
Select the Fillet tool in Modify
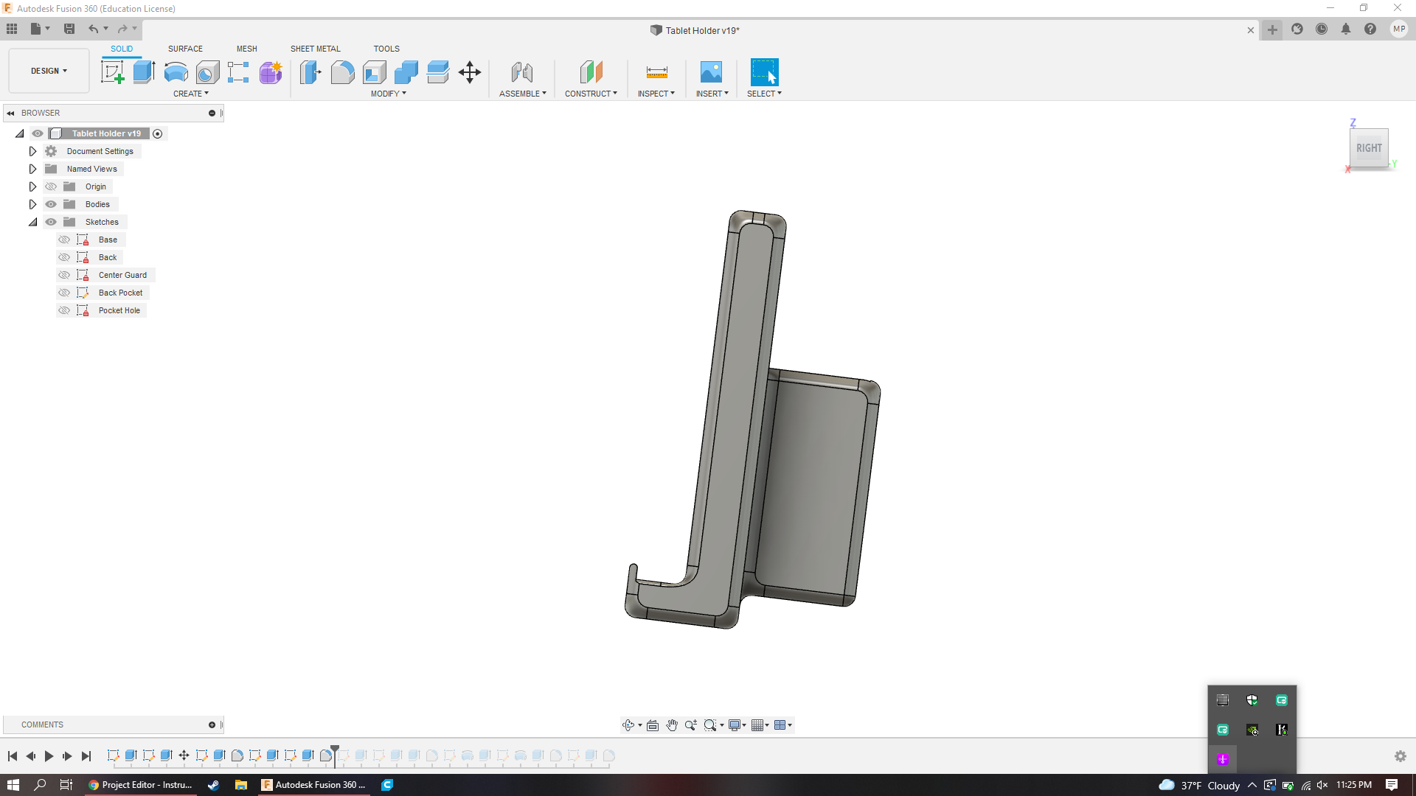pyautogui.click(x=343, y=71)
